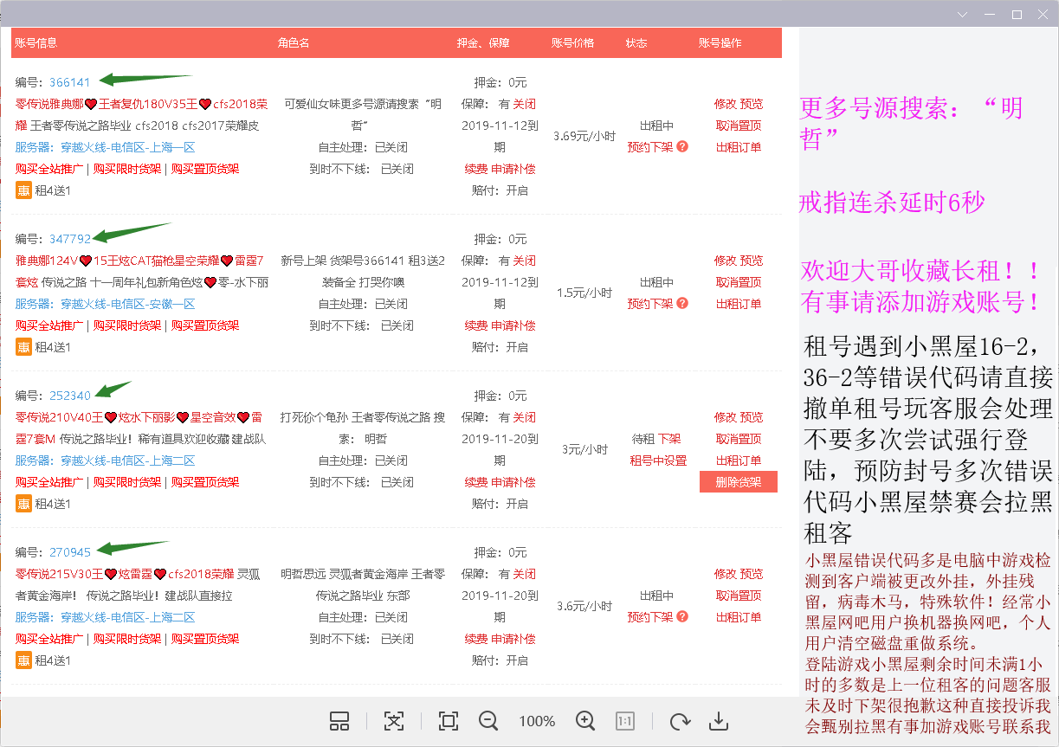Click the help icon beside 预约下架 for account 270945
This screenshot has height=747, width=1059.
point(682,617)
